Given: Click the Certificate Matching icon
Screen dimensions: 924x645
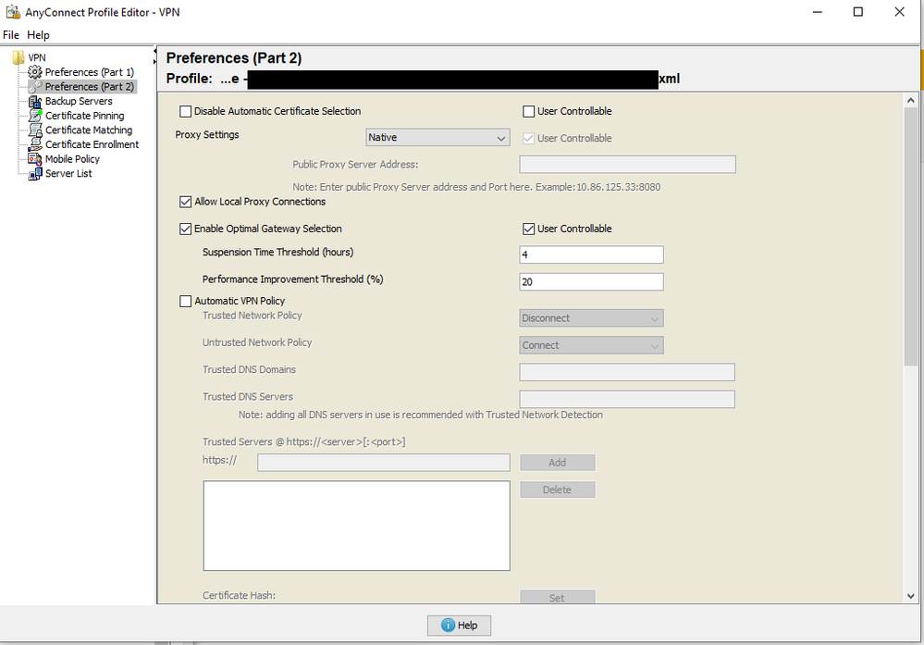Looking at the screenshot, I should click(35, 130).
